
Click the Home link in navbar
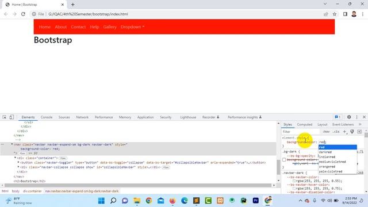(x=45, y=27)
